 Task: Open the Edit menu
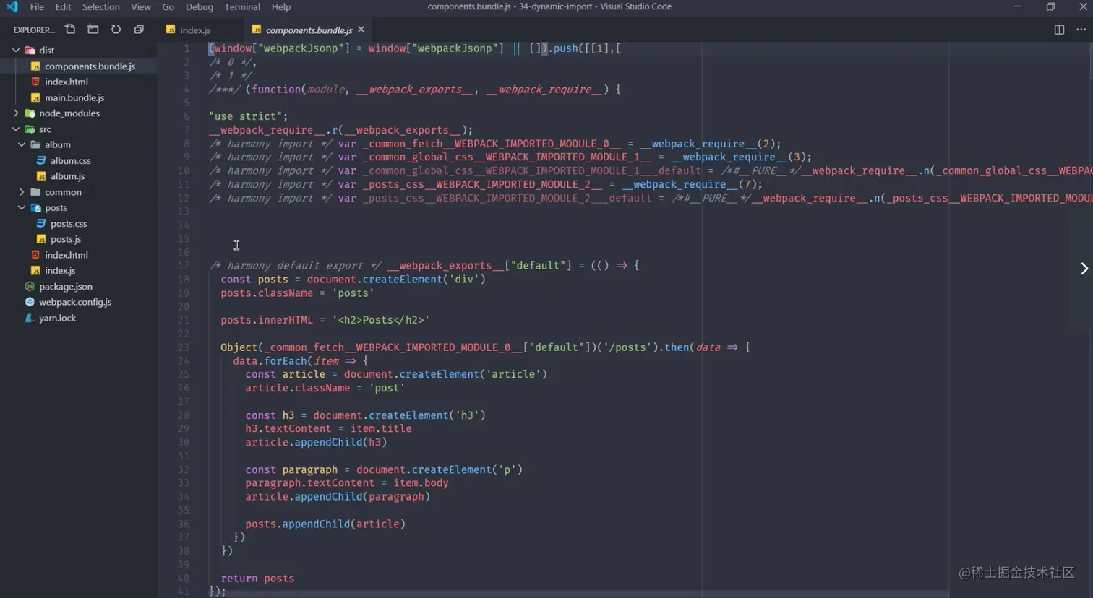(63, 6)
